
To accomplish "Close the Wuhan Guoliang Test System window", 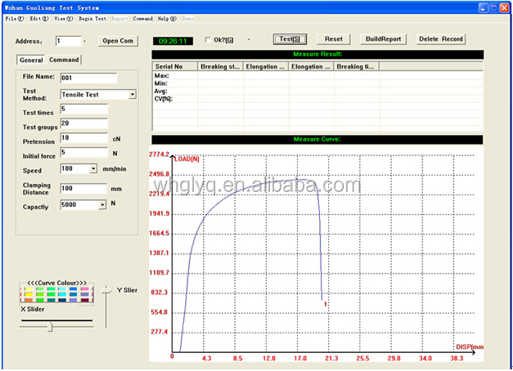I will click(x=504, y=8).
